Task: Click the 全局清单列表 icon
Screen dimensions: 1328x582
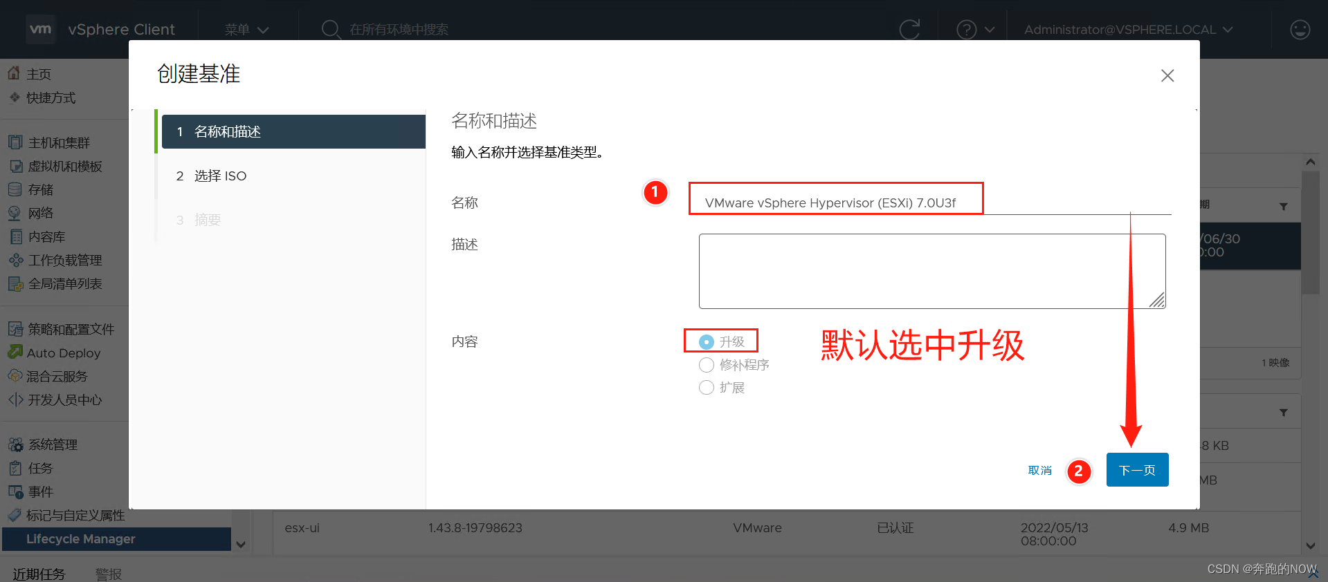Action: pos(15,283)
